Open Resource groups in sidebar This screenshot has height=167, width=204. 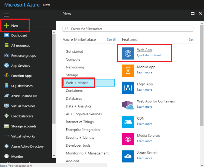tap(23, 56)
